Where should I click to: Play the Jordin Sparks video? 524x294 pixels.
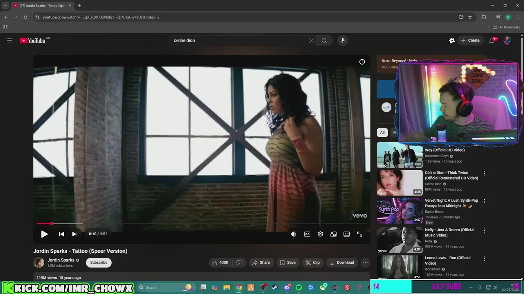coord(44,234)
